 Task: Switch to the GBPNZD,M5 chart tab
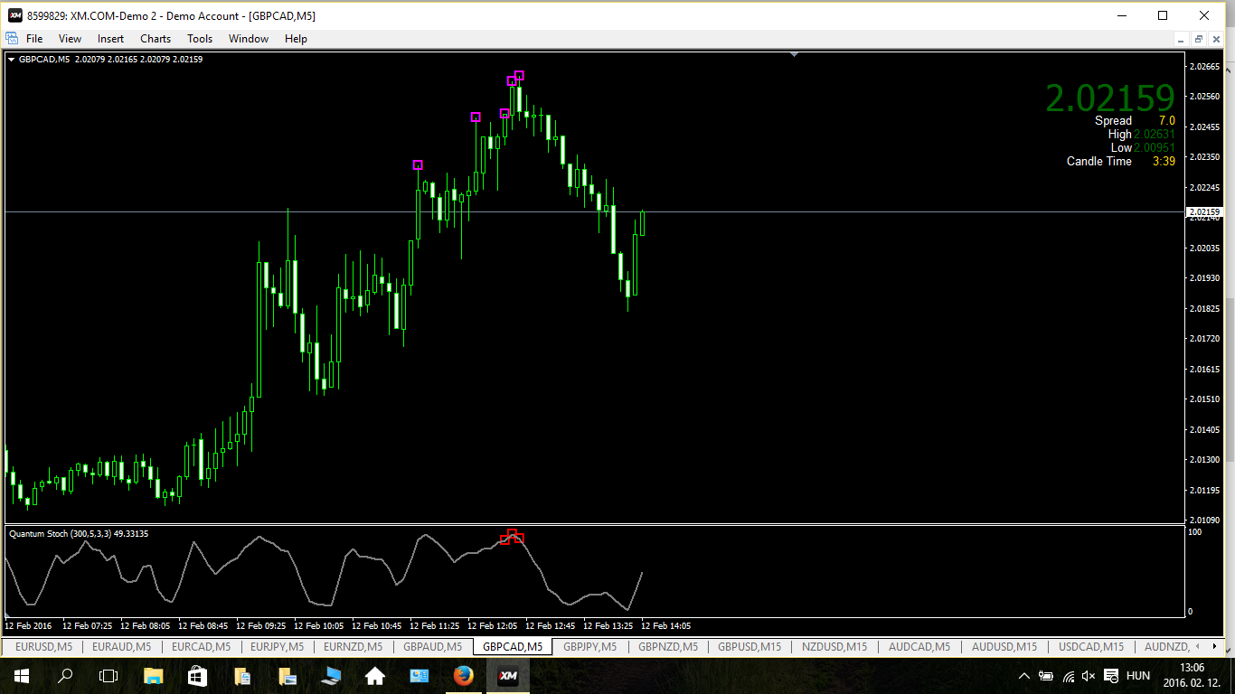(x=668, y=646)
